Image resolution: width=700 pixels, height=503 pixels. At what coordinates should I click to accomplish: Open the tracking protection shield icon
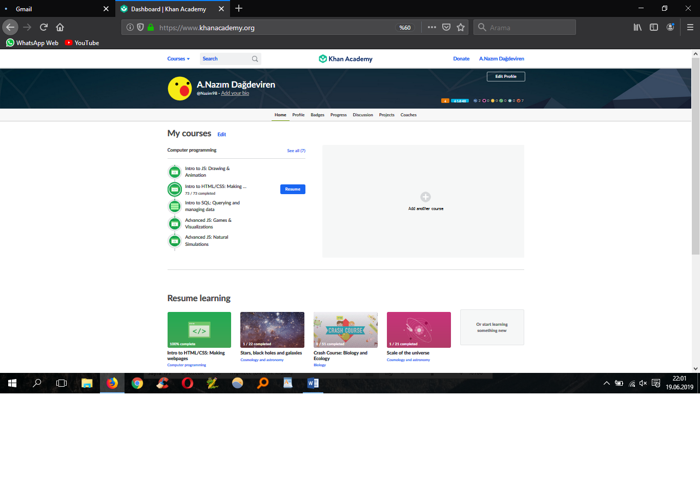(140, 28)
